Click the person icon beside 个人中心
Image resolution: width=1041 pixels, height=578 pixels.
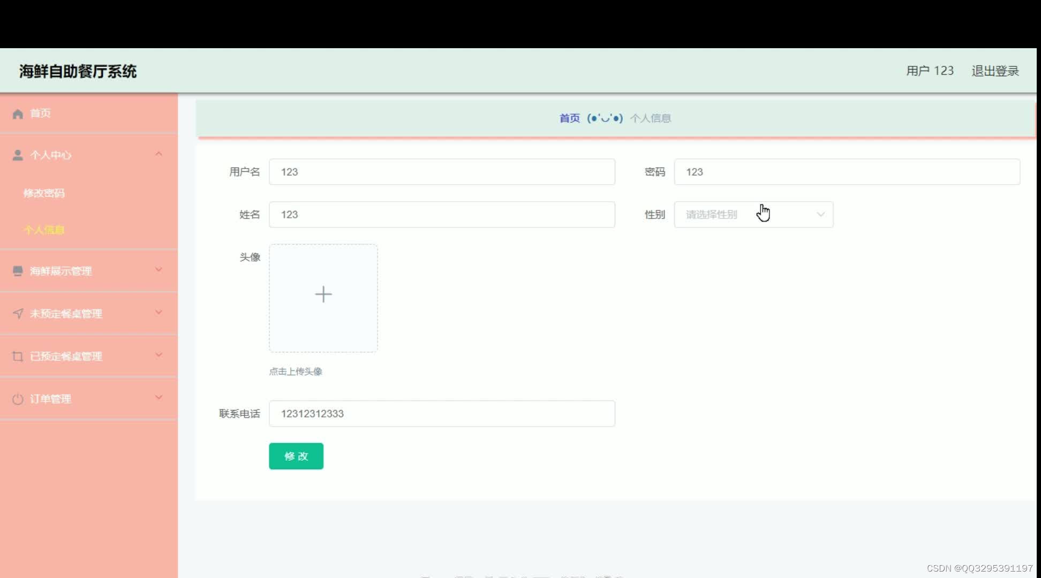pyautogui.click(x=18, y=155)
